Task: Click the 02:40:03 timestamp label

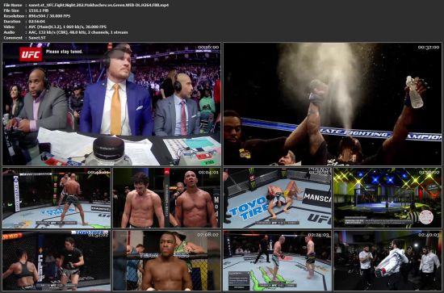Action: point(429,235)
